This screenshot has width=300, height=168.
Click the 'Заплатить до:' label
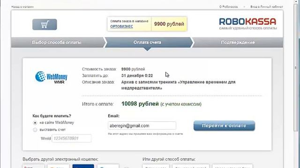(95, 76)
